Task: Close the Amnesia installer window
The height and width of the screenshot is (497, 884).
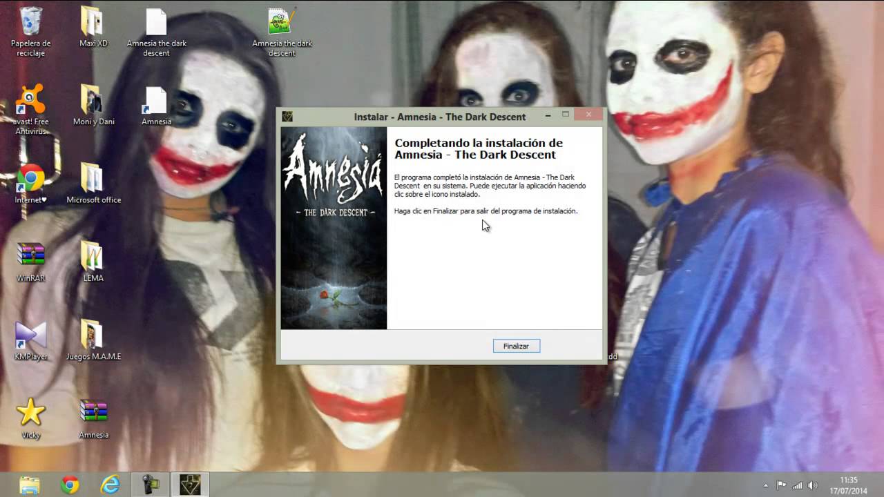Action: point(588,115)
